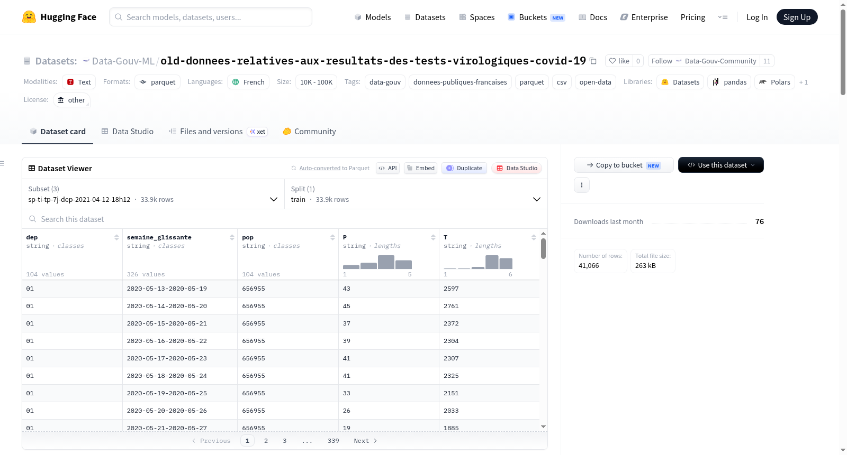This screenshot has width=847, height=455.
Task: Open Use this dataset dropdown
Action: (x=721, y=165)
